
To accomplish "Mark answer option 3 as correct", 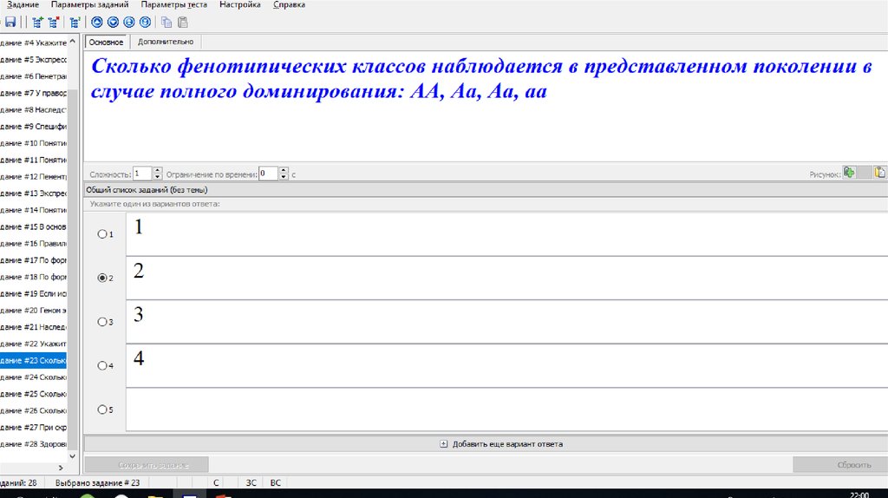I will click(102, 322).
